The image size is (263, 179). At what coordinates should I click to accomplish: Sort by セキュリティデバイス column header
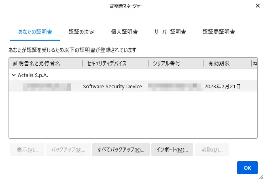pyautogui.click(x=116, y=63)
